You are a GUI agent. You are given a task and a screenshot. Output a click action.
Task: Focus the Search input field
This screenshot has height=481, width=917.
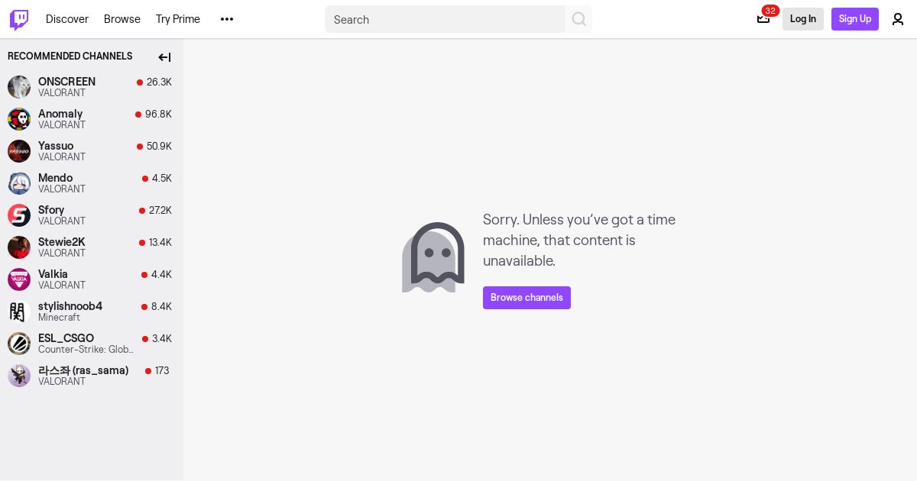(445, 19)
